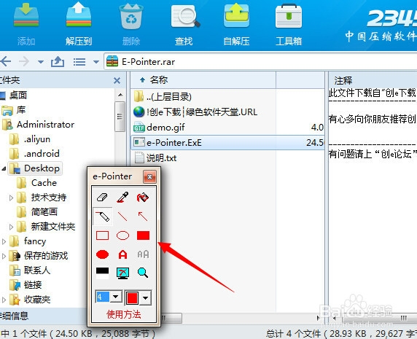Viewport: 417px width, 339px height.
Task: Open the view mode dropdown arrow
Action: tap(96, 62)
